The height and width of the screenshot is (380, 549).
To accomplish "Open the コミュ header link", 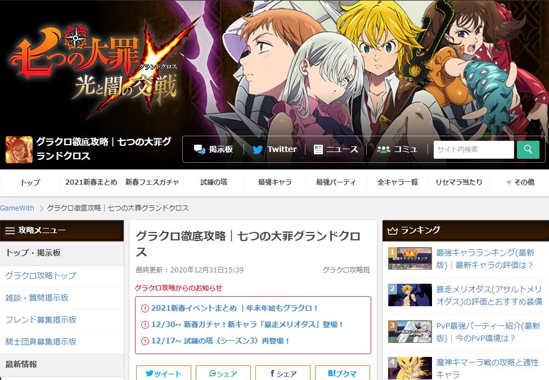I will [397, 150].
